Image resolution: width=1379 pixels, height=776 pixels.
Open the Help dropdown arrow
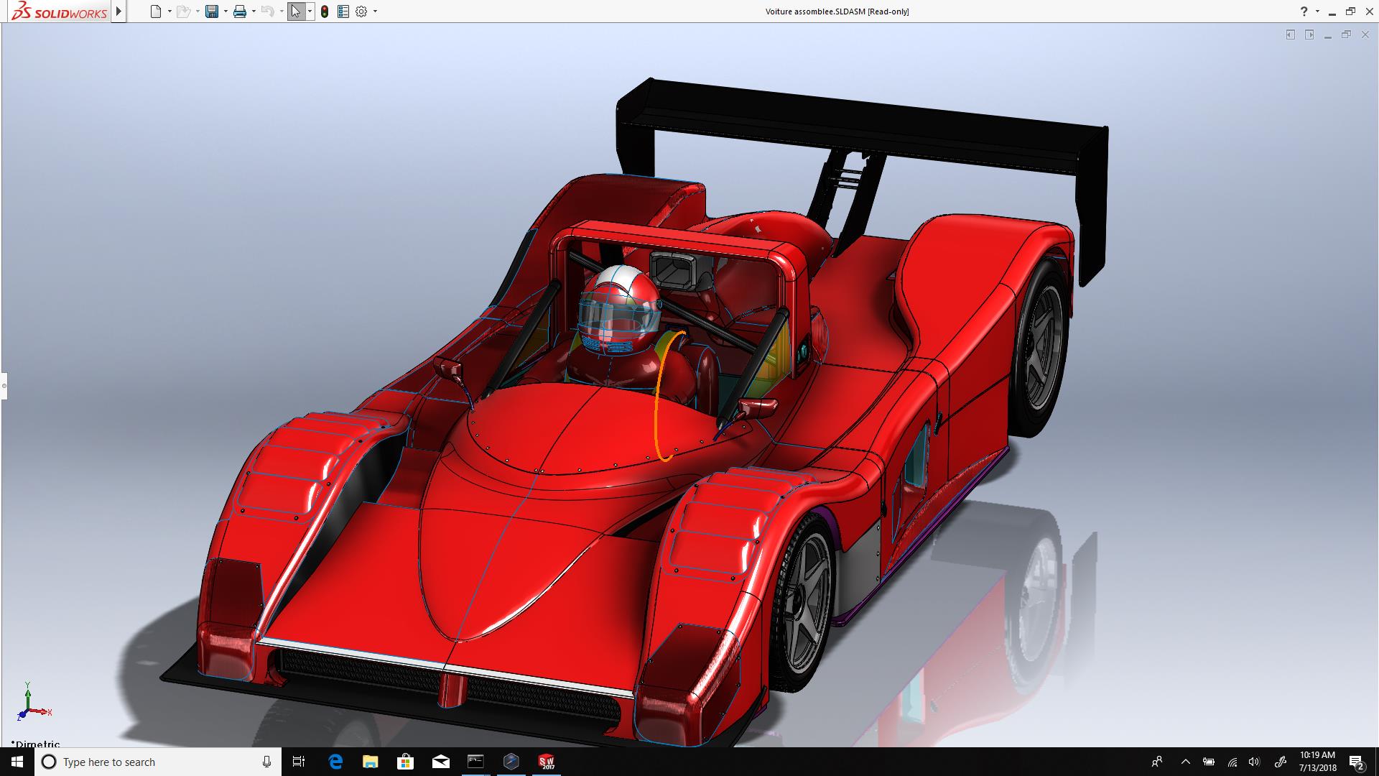click(1317, 11)
